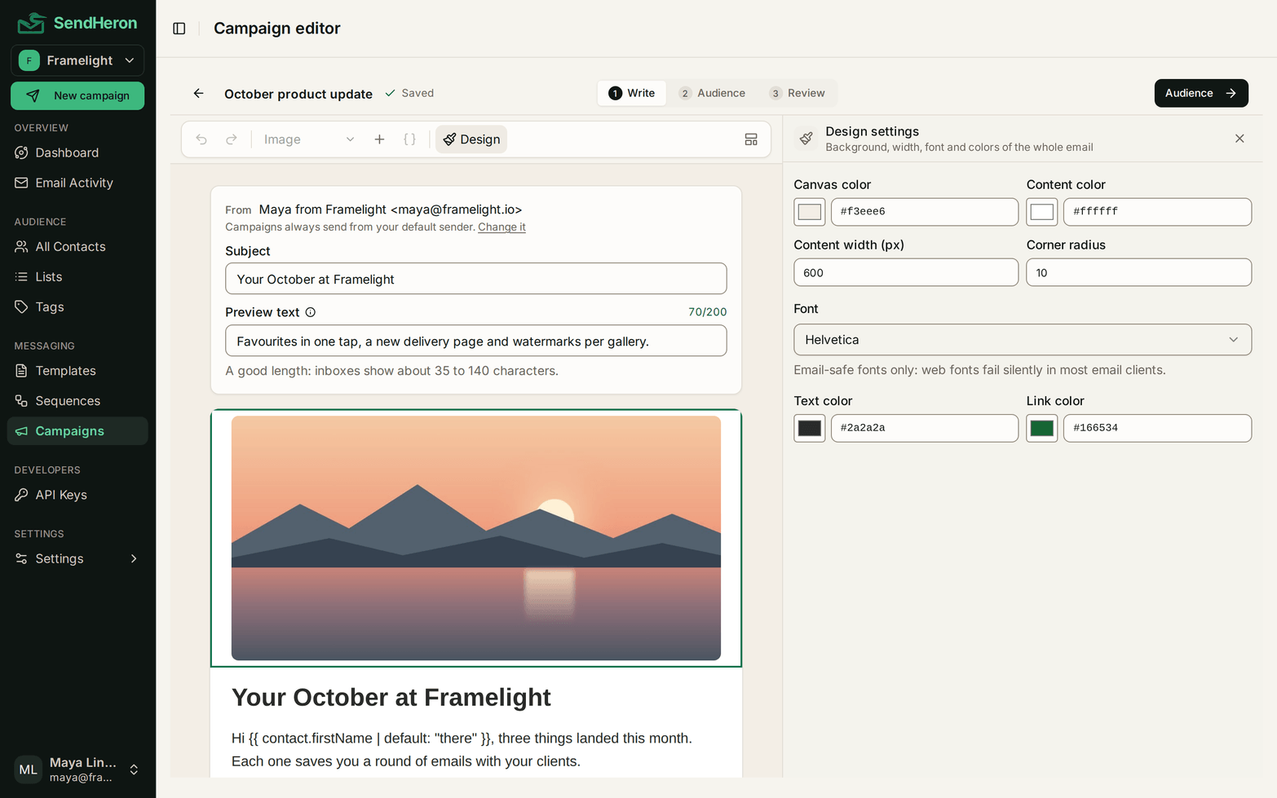
Task: Click the New campaign button
Action: 77,95
